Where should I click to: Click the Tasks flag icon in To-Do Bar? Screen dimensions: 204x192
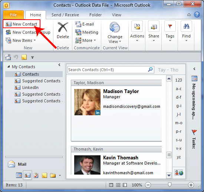[x=194, y=132]
